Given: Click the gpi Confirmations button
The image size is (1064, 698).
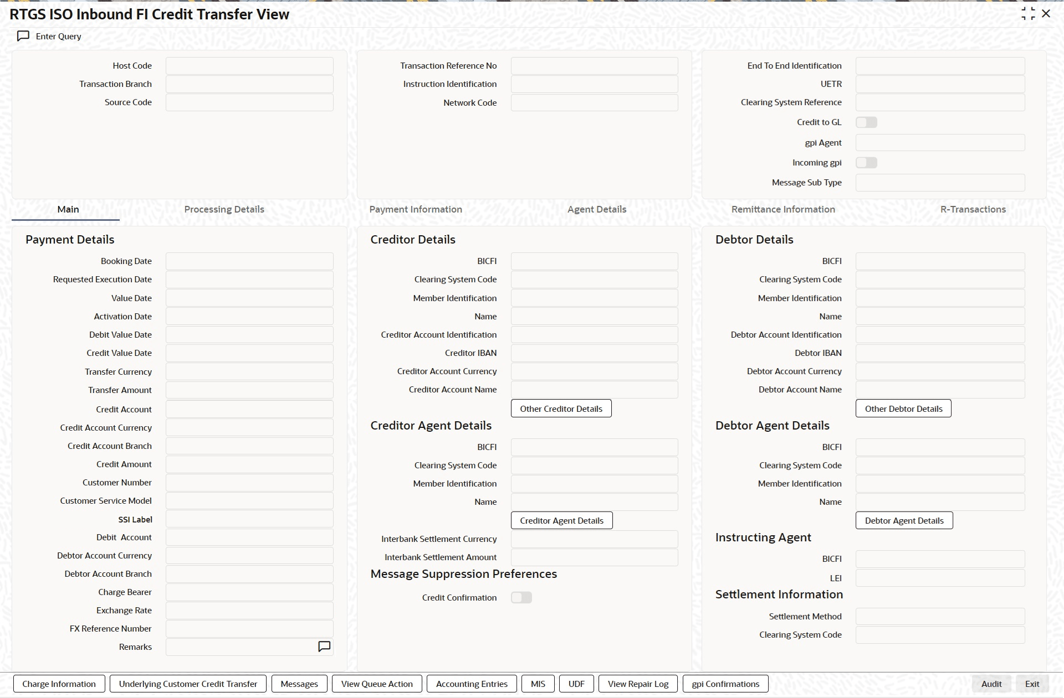Looking at the screenshot, I should pyautogui.click(x=725, y=684).
